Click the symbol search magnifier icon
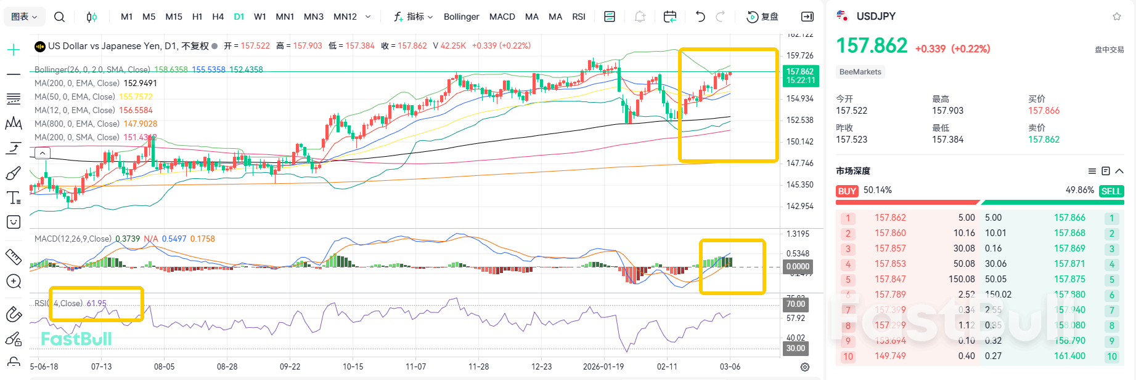 pos(59,17)
